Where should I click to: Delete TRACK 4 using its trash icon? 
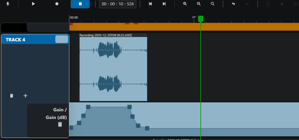[x=12, y=96]
